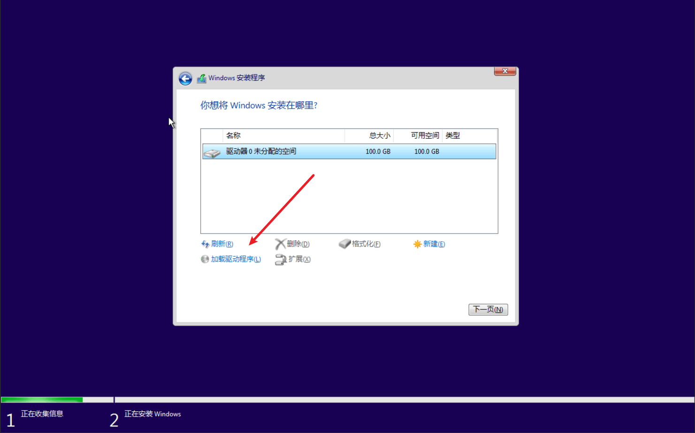Image resolution: width=695 pixels, height=433 pixels.
Task: Click the 删除(D) delete link
Action: point(297,244)
